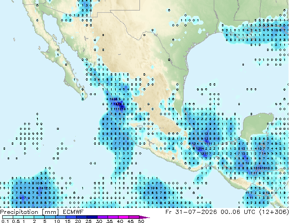
Task: Click the '35' legend value
Action: point(109,221)
